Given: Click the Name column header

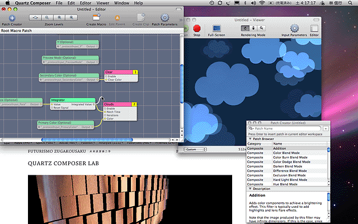Looking at the screenshot, I should pos(300,143).
